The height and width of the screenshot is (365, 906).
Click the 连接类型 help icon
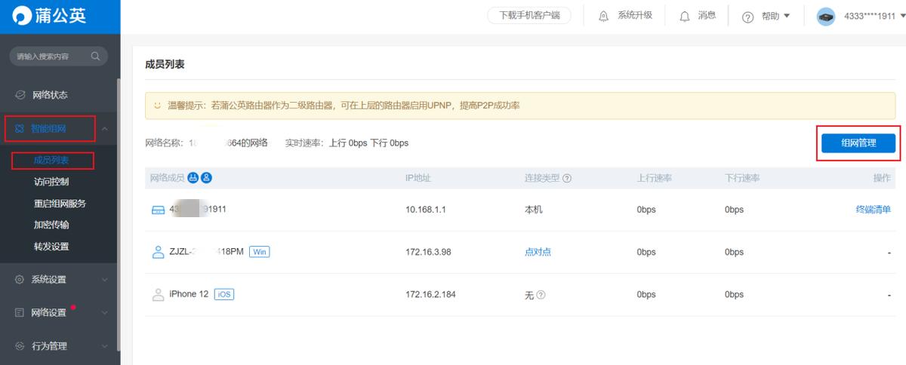click(x=567, y=179)
